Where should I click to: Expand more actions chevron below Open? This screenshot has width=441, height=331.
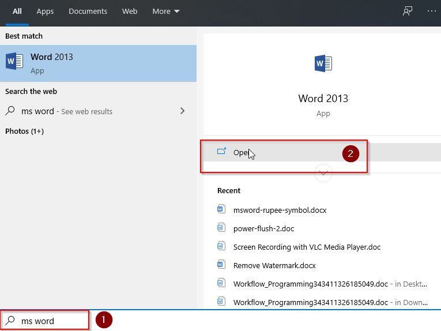pyautogui.click(x=323, y=172)
